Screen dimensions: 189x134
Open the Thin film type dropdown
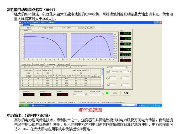126,68
